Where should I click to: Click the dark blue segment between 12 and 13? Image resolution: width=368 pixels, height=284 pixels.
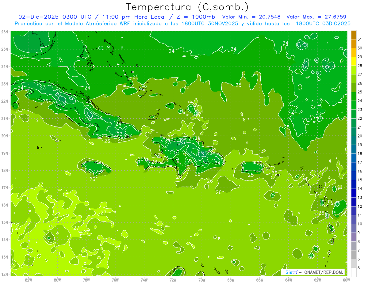click(354, 202)
